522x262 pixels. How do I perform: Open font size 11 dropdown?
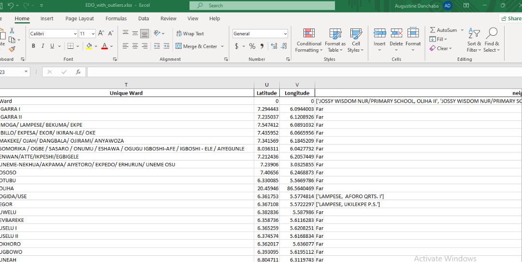pyautogui.click(x=93, y=34)
